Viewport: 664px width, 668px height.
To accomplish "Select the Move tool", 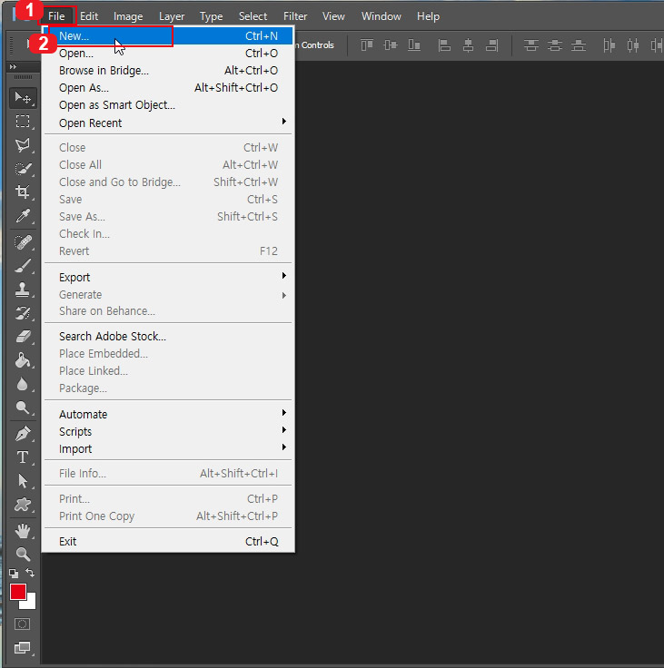I will pyautogui.click(x=23, y=98).
